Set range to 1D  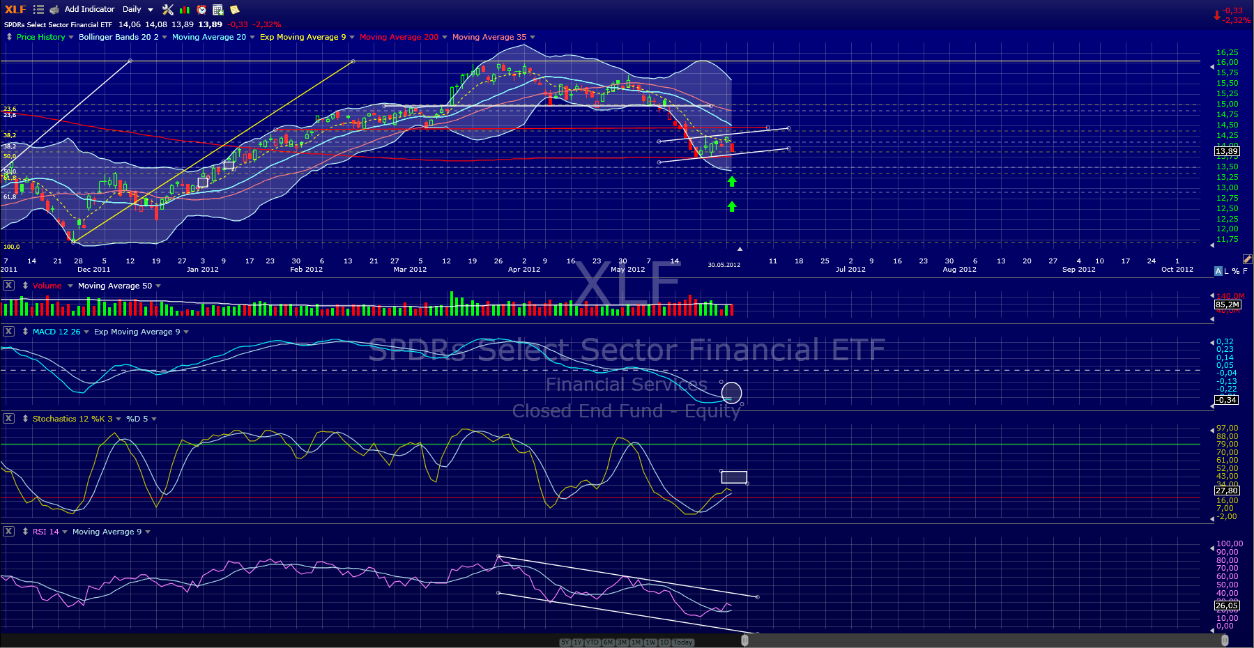tap(664, 642)
